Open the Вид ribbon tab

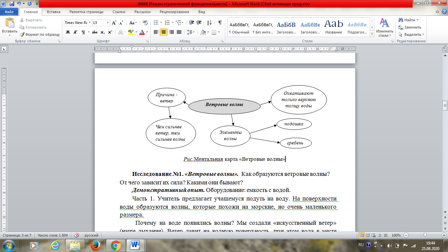coord(202,12)
